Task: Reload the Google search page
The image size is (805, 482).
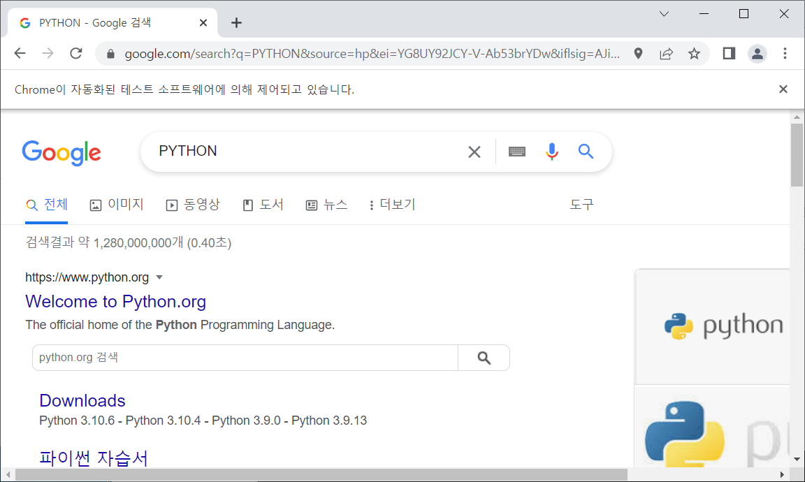Action: pos(76,53)
